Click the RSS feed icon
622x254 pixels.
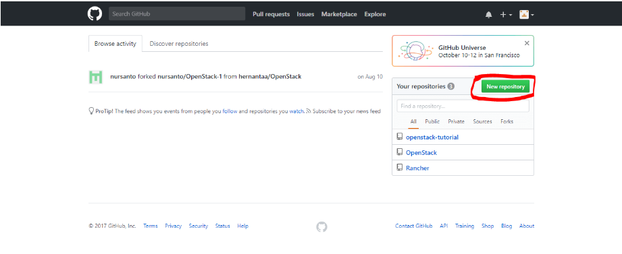click(x=309, y=112)
